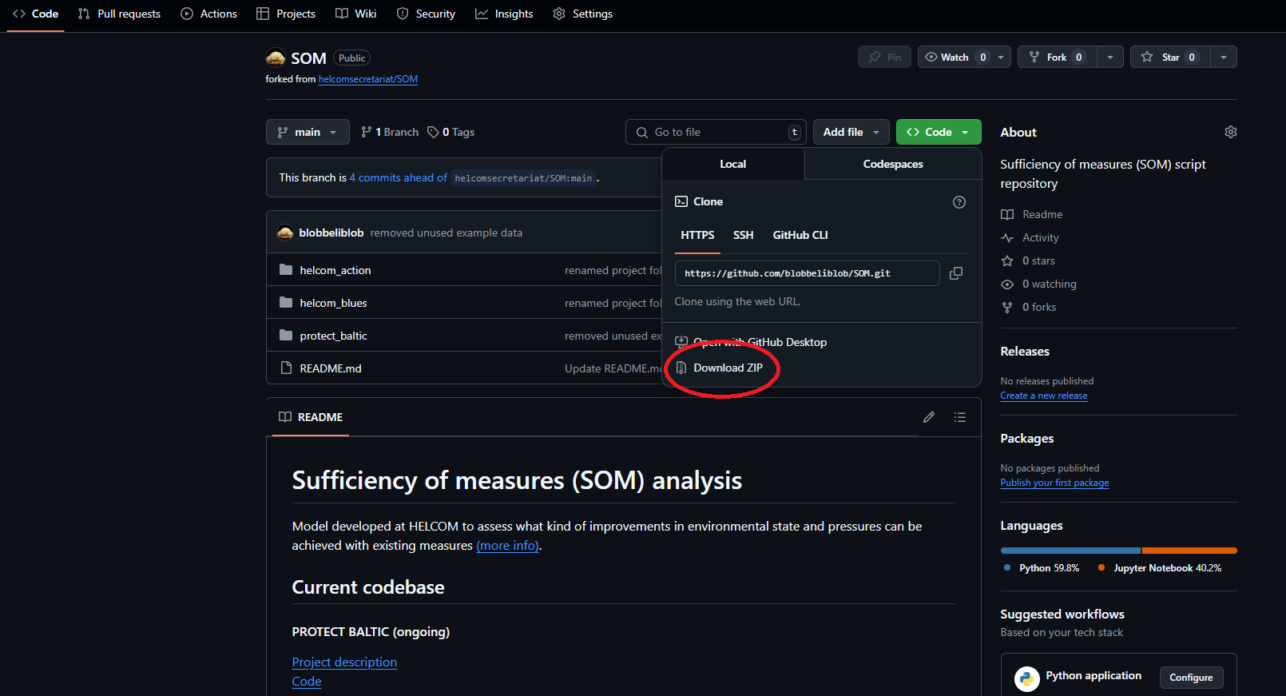Switch to the Codespaces tab
This screenshot has width=1286, height=696.
click(x=893, y=164)
